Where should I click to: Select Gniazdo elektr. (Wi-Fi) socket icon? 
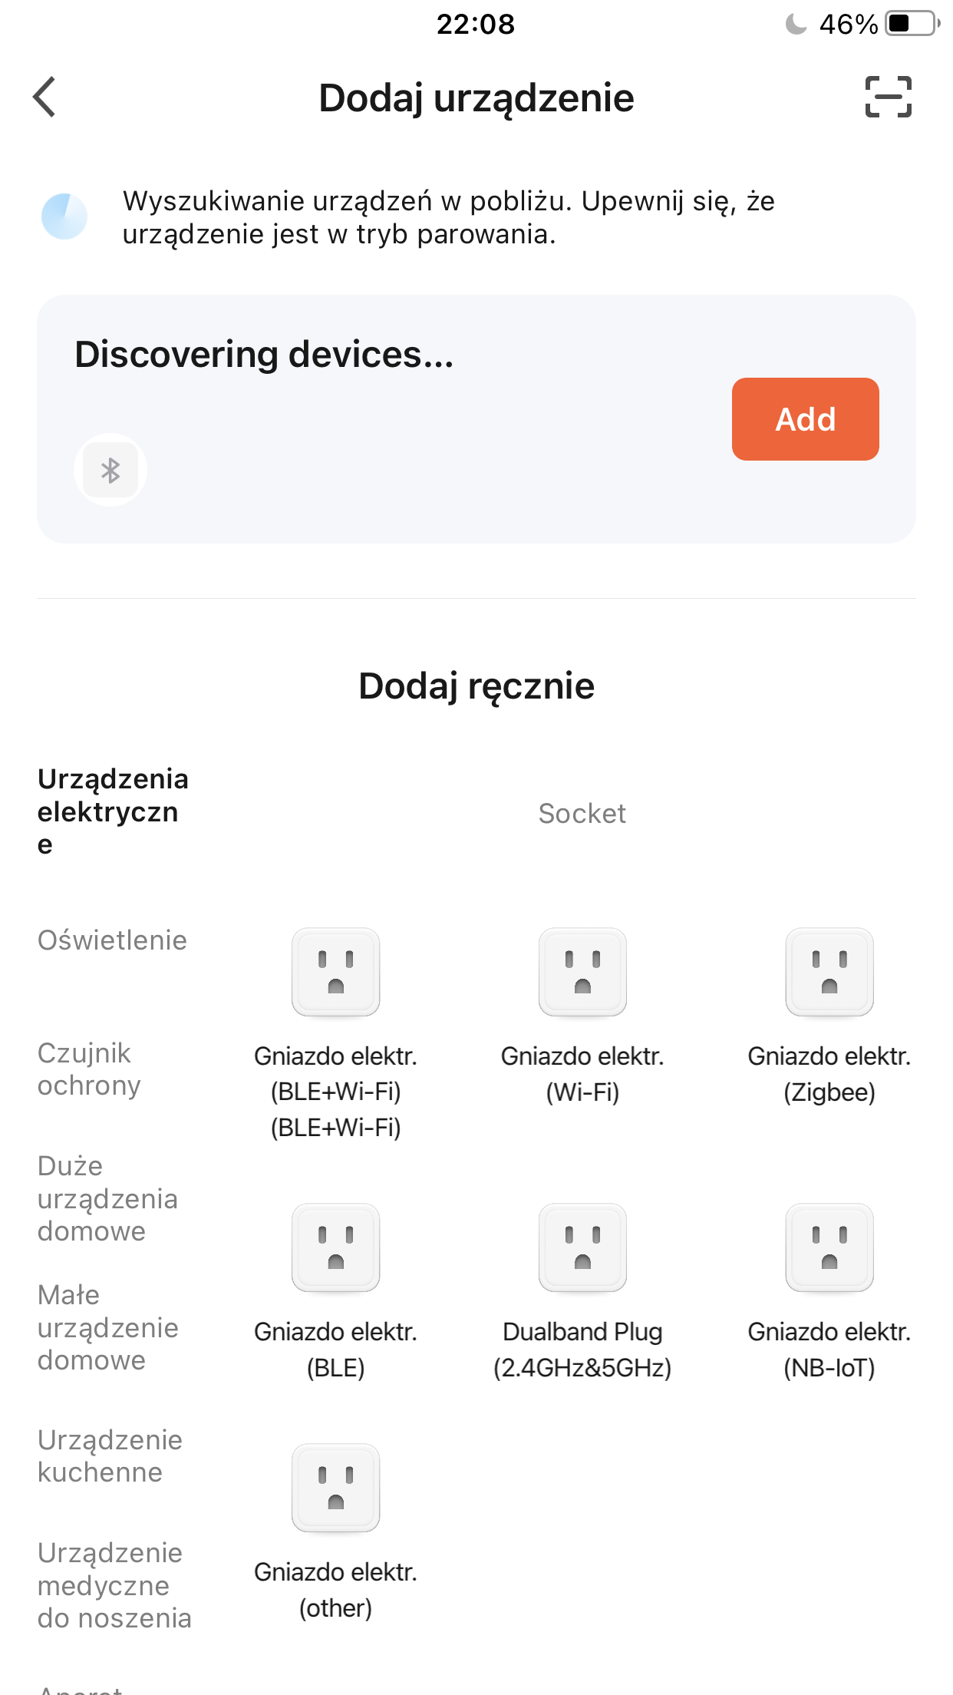pos(582,972)
